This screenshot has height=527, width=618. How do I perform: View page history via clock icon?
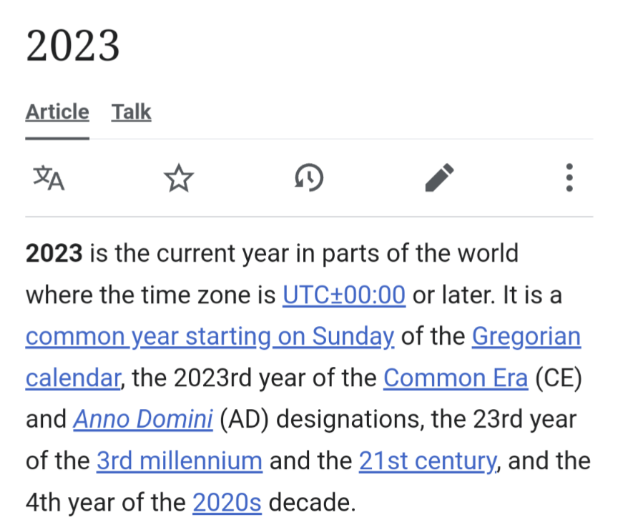[x=309, y=178]
